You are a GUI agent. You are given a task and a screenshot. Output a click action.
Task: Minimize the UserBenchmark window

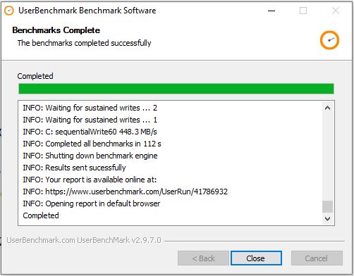point(271,11)
